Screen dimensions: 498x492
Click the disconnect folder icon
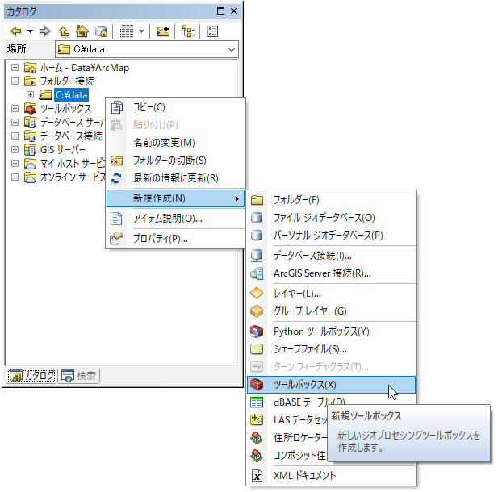click(116, 161)
